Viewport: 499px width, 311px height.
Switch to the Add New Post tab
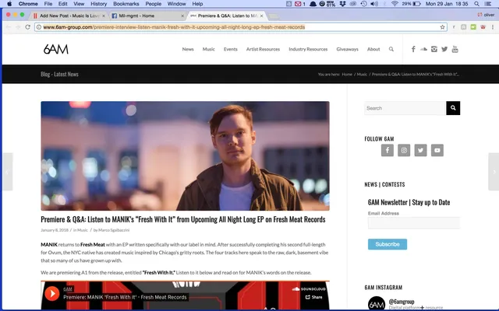point(69,16)
